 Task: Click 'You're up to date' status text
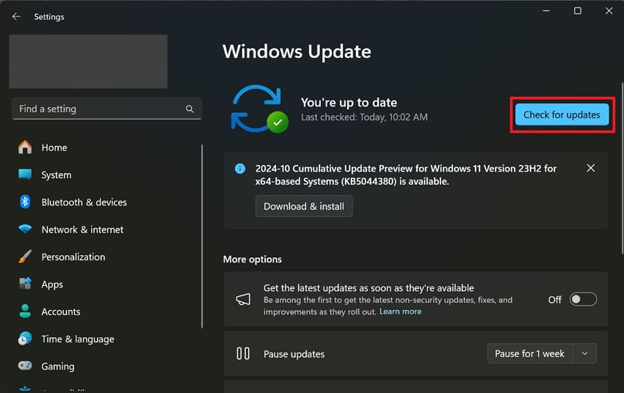tap(349, 103)
